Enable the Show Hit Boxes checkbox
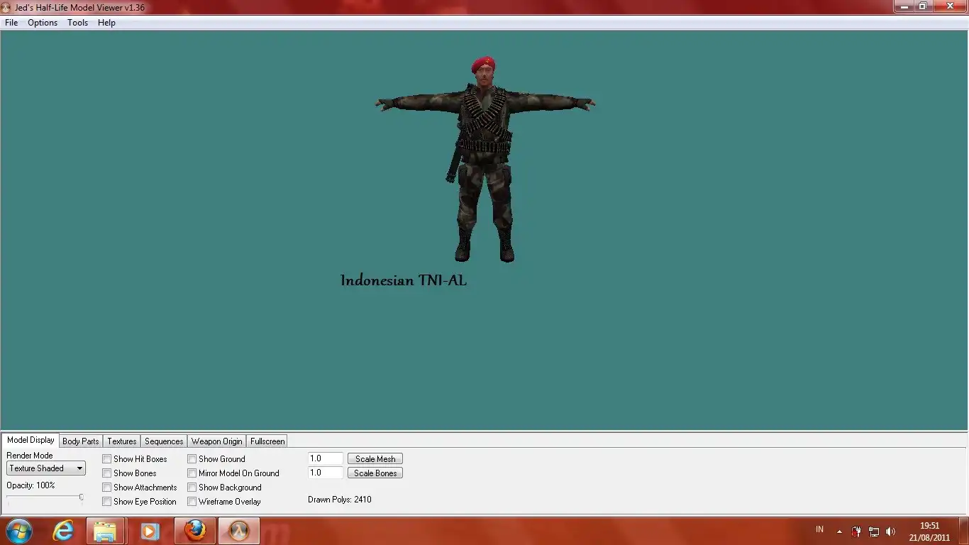 tap(107, 459)
